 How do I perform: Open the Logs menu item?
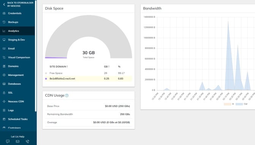pyautogui.click(x=17, y=110)
